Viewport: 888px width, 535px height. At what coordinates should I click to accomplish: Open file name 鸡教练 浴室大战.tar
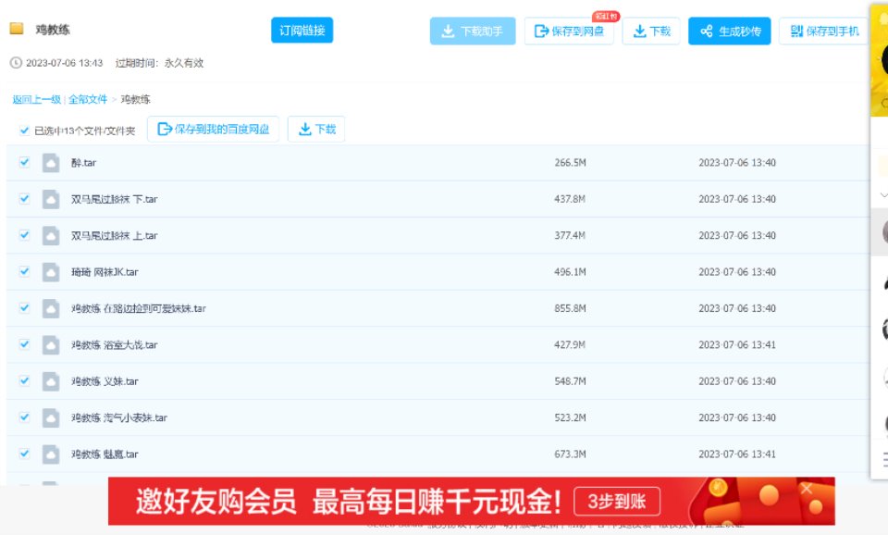[115, 344]
